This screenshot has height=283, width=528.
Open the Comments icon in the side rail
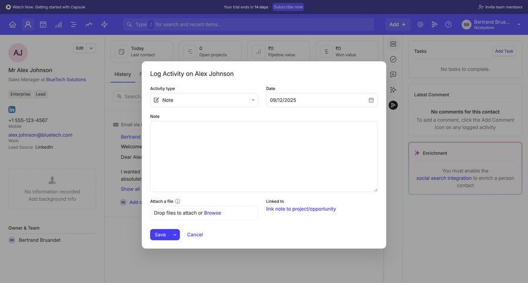pyautogui.click(x=393, y=74)
